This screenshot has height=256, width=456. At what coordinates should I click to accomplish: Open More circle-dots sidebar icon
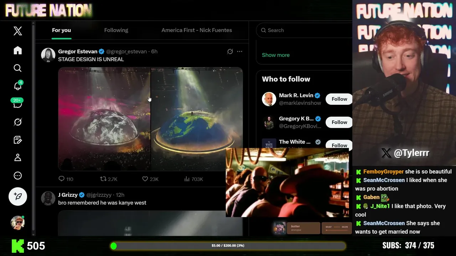coord(17,176)
